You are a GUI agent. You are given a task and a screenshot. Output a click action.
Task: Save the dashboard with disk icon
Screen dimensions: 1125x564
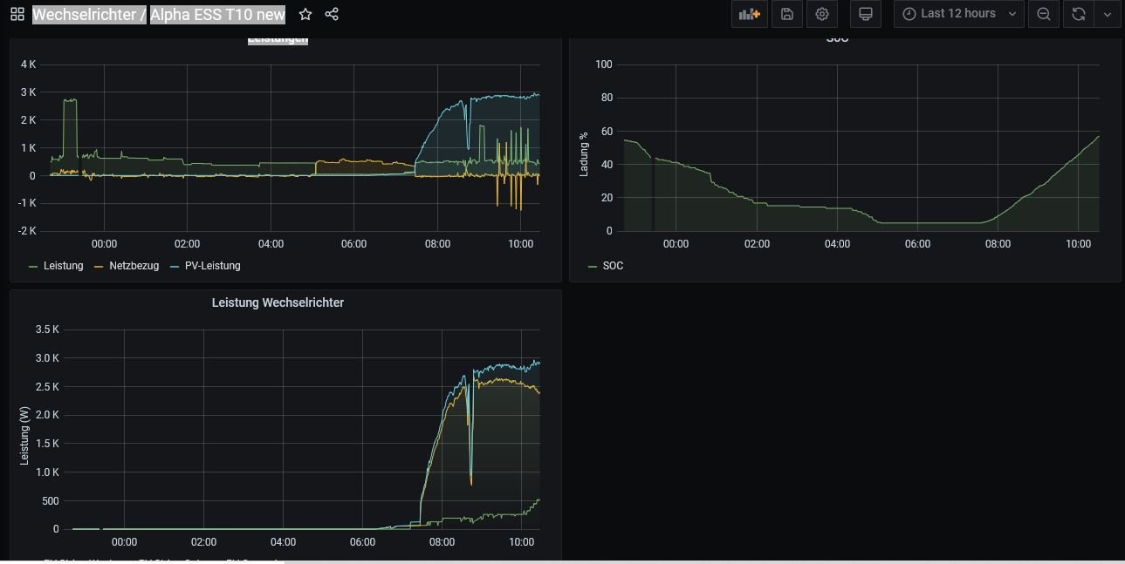pyautogui.click(x=786, y=14)
